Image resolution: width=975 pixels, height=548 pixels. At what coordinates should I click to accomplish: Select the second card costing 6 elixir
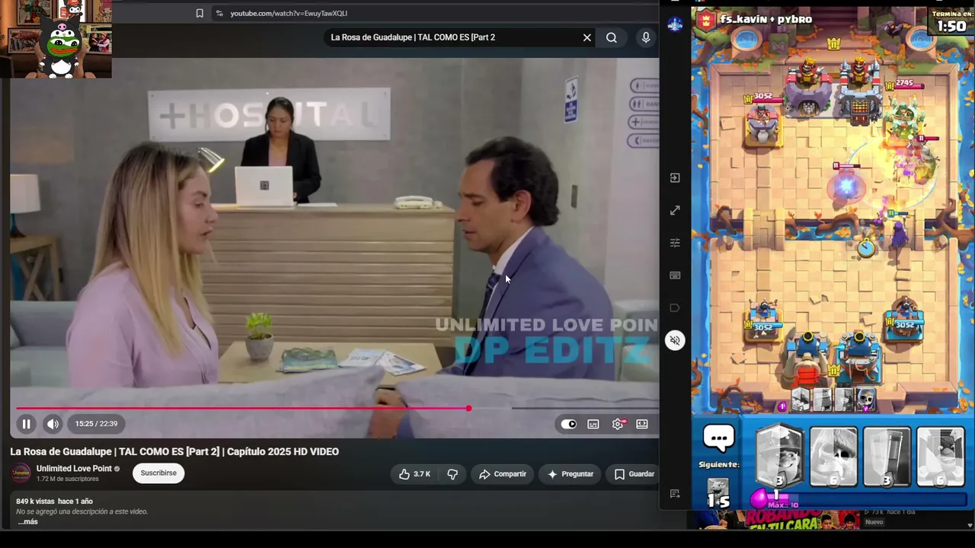pos(833,456)
